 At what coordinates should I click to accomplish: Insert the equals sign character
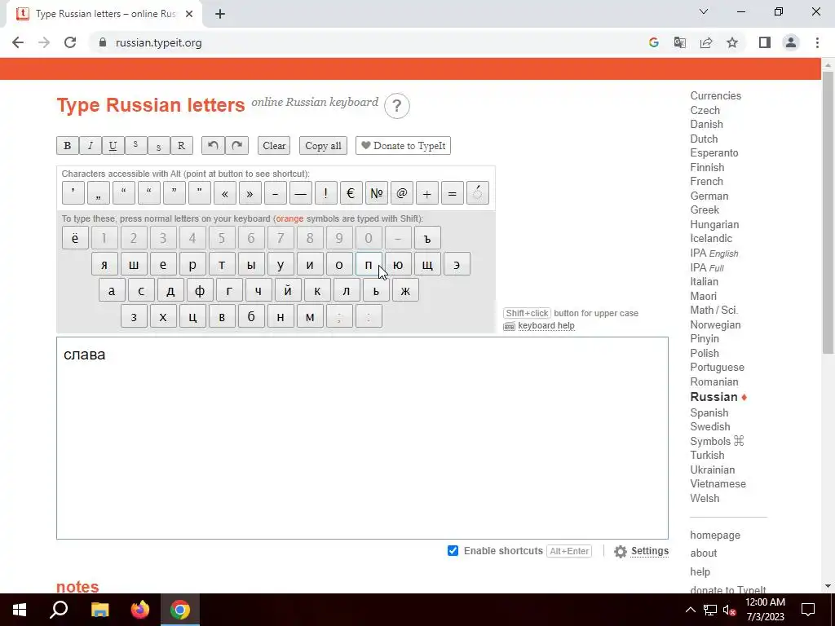point(452,193)
